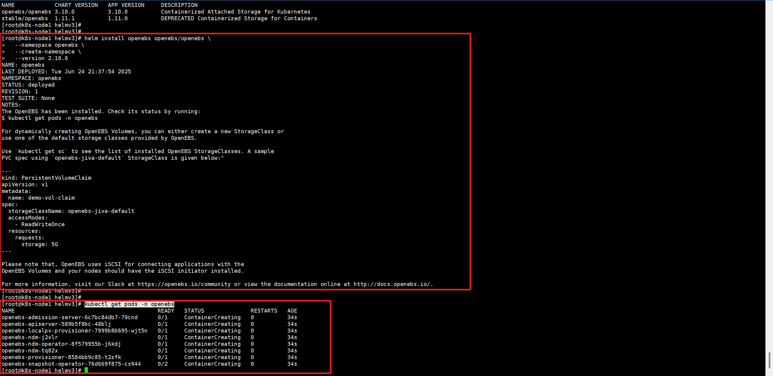Screen dimensions: 773x376
Task: Click the green cursor at the final prompt
Action: click(86, 370)
